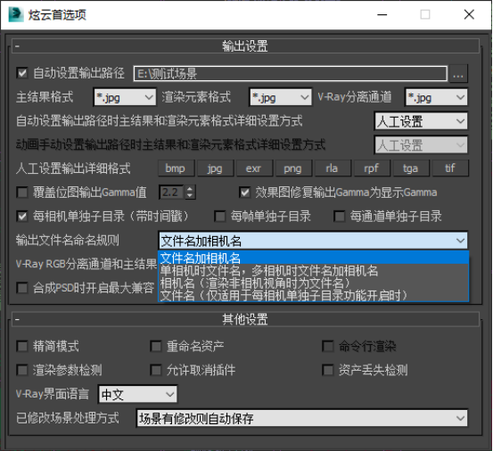Click the png format button
This screenshot has height=451, width=493.
click(293, 168)
